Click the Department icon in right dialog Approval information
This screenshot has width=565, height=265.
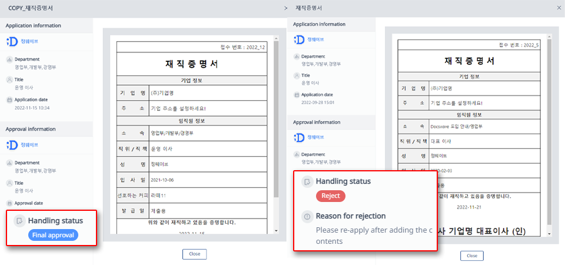tap(297, 154)
